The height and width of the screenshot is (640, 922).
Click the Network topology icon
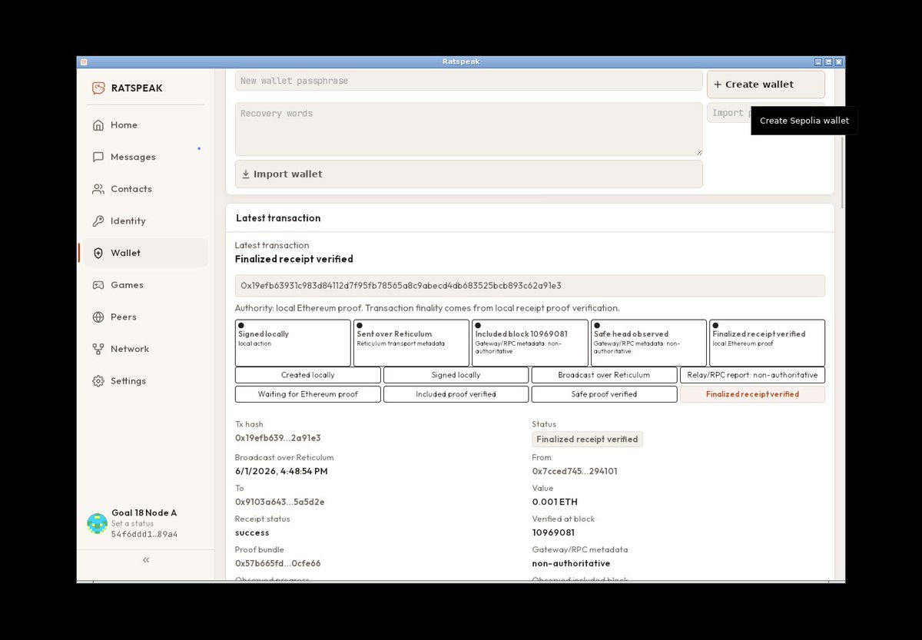tap(98, 349)
